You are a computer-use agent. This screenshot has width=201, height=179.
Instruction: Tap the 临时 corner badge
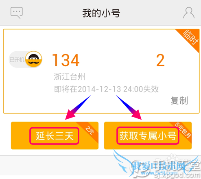tap(190, 38)
